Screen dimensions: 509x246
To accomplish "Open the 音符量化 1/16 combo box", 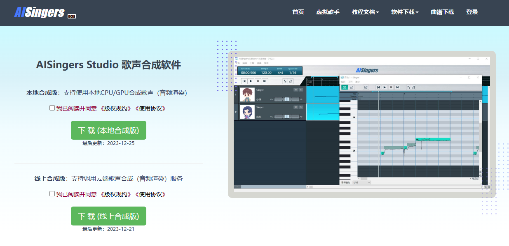I will (x=361, y=182).
